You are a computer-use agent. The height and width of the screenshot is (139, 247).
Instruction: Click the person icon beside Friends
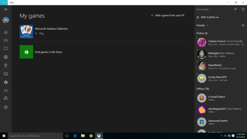pos(243,25)
